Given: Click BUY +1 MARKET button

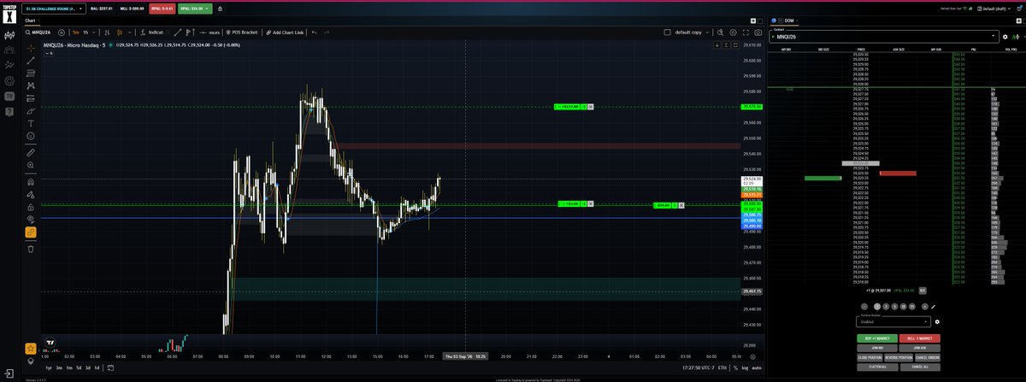Looking at the screenshot, I should tap(877, 338).
